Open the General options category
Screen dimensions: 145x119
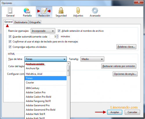pos(10,12)
